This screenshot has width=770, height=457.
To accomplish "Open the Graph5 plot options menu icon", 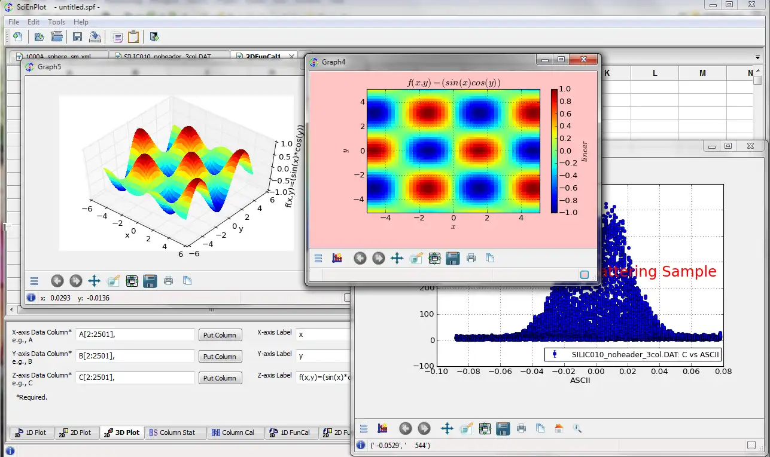I will click(x=34, y=281).
